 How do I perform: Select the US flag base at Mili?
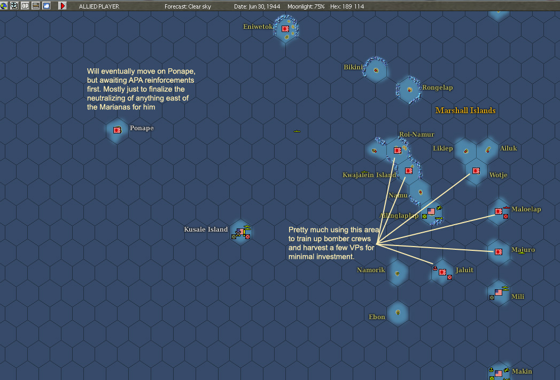click(x=499, y=292)
